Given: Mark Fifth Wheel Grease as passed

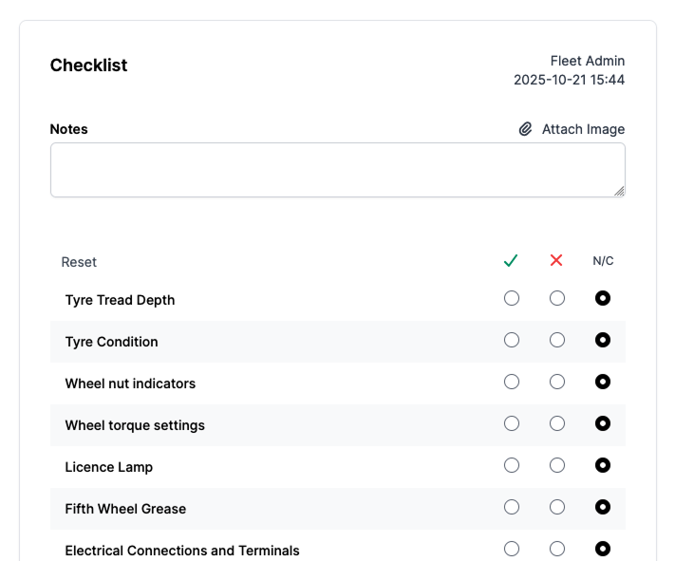Looking at the screenshot, I should click(x=512, y=507).
